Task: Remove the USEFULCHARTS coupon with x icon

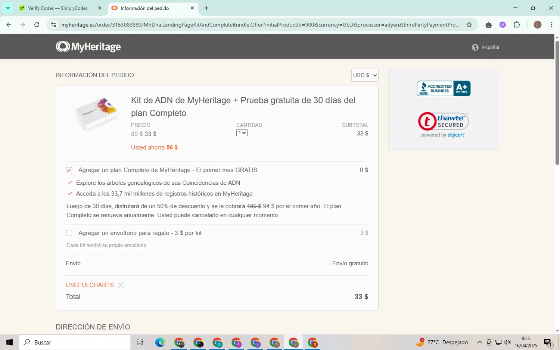Action: pos(121,285)
